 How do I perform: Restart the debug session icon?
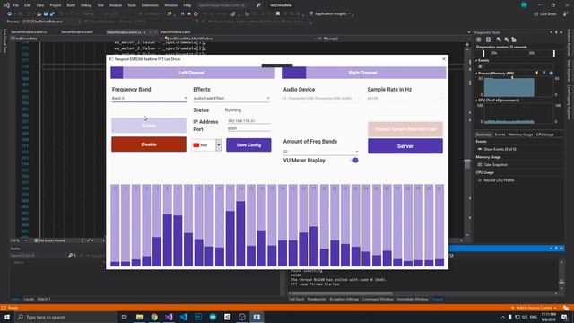[196, 14]
